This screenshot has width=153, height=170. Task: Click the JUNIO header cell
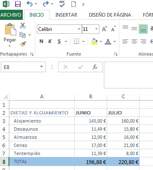91,113
